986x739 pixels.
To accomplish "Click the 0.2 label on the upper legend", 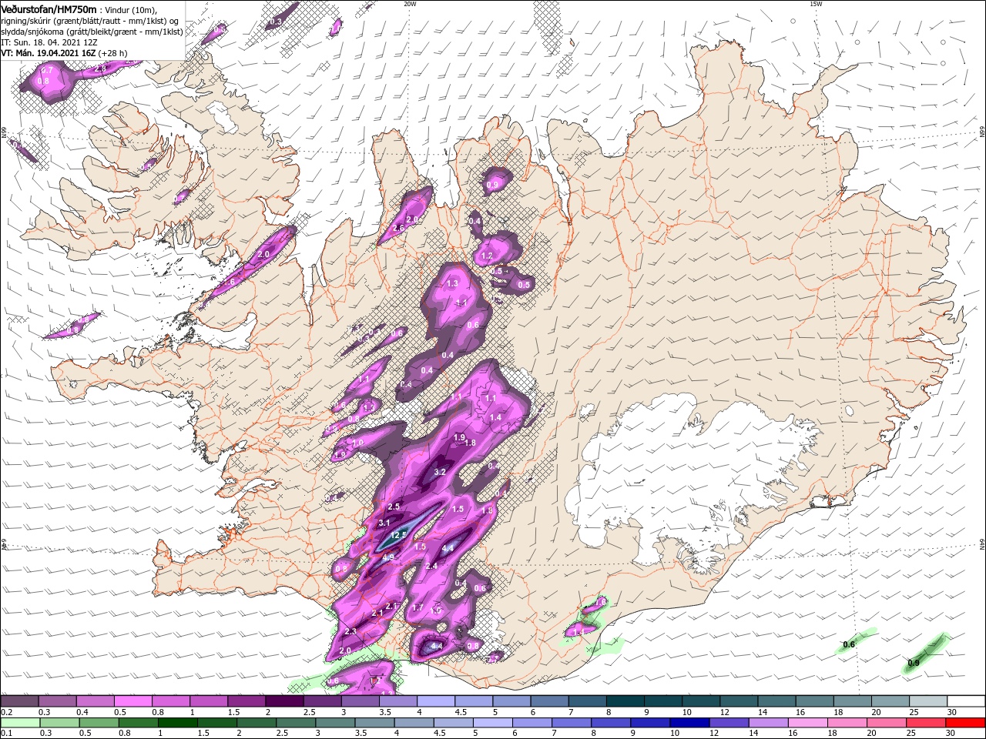I will tap(6, 712).
